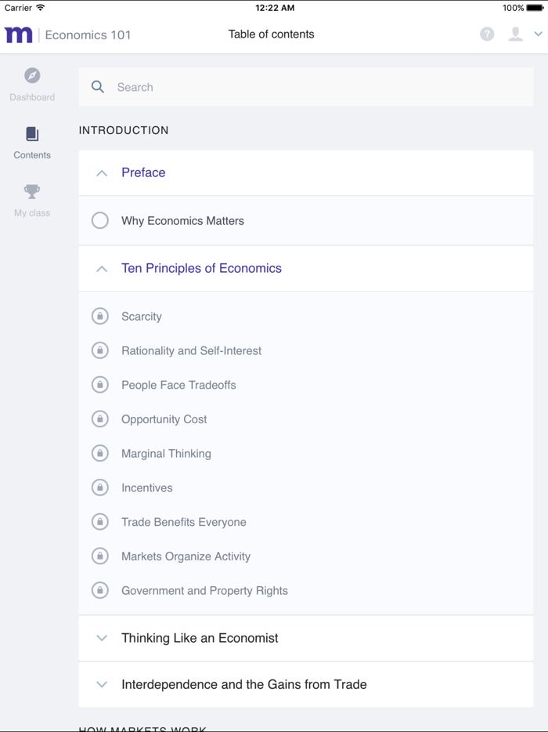
Task: Collapse the Preface section
Action: pyautogui.click(x=102, y=173)
